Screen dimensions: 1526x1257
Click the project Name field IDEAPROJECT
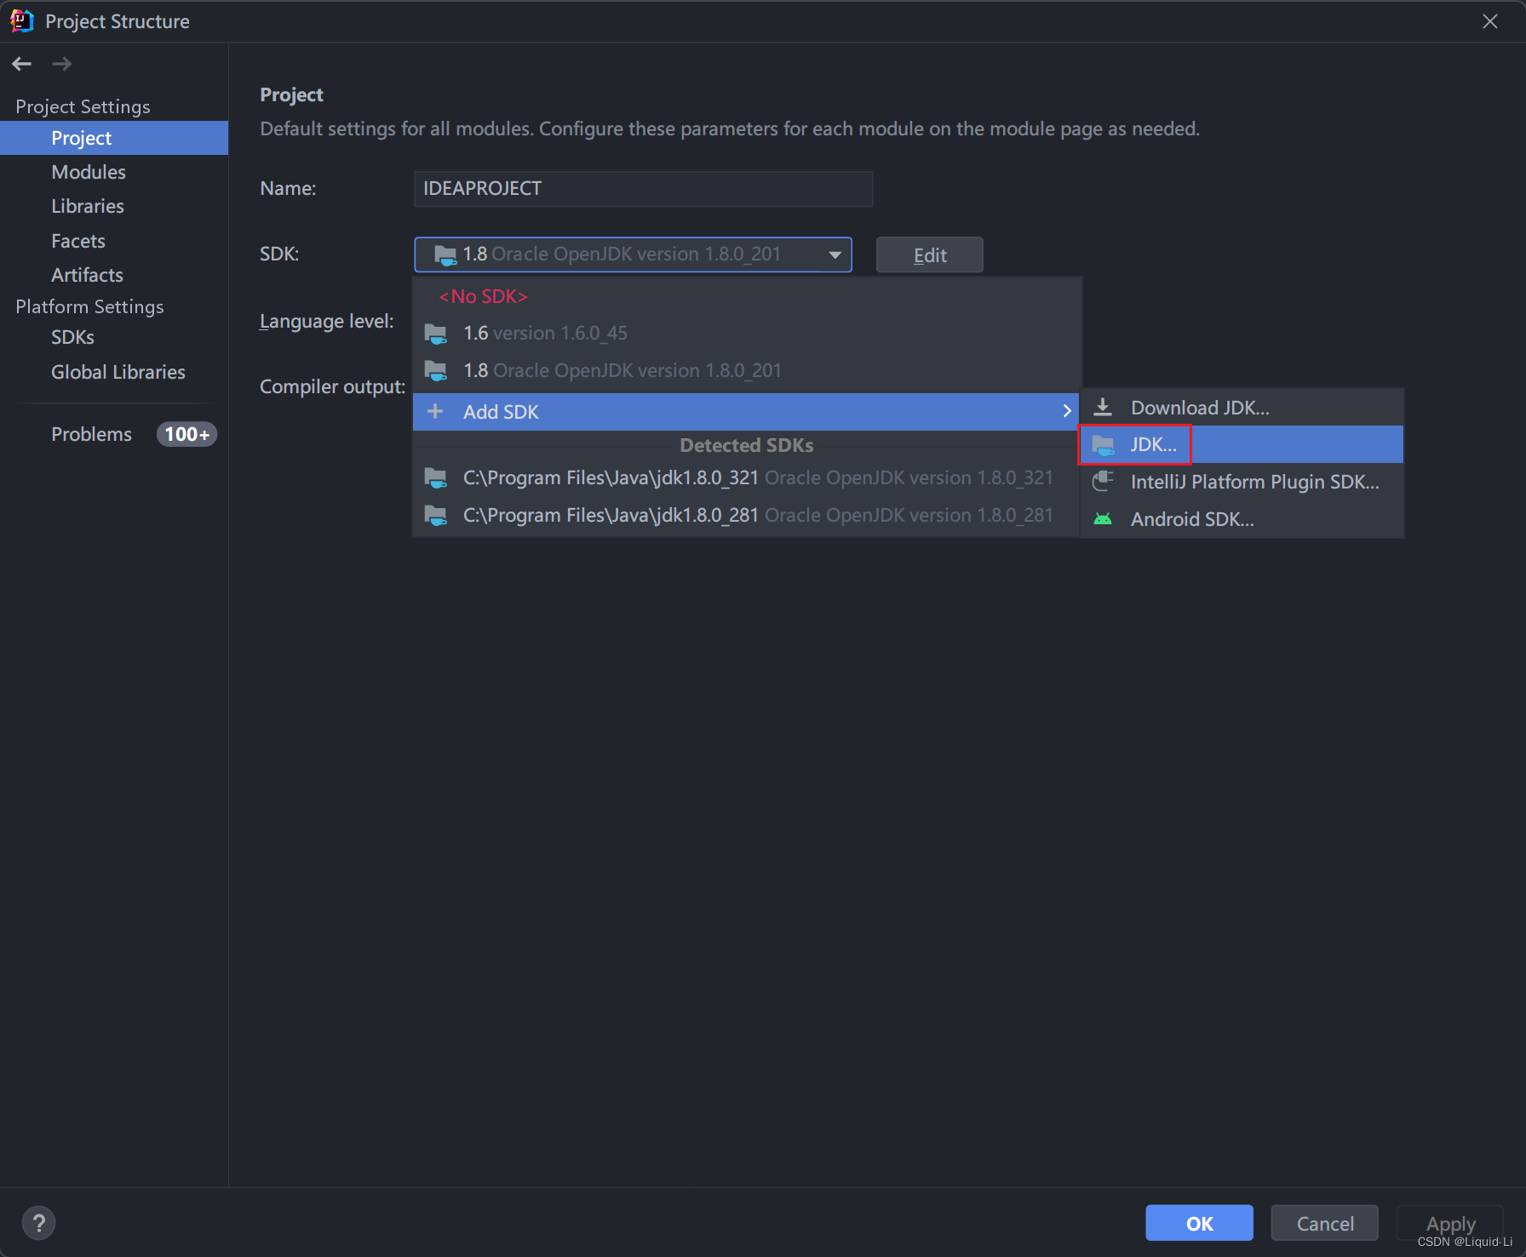pyautogui.click(x=643, y=189)
